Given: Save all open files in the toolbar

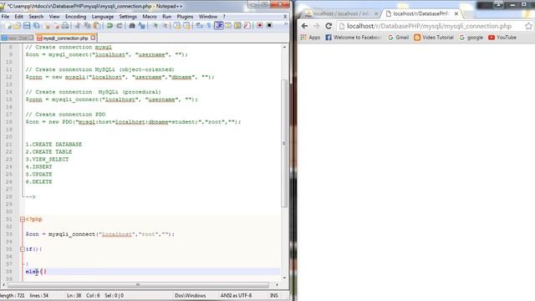Looking at the screenshot, I should (x=36, y=26).
